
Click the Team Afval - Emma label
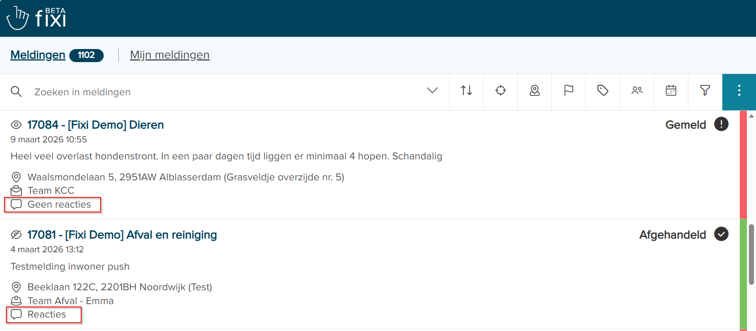coord(70,301)
